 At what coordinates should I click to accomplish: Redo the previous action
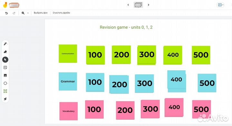[14, 13]
